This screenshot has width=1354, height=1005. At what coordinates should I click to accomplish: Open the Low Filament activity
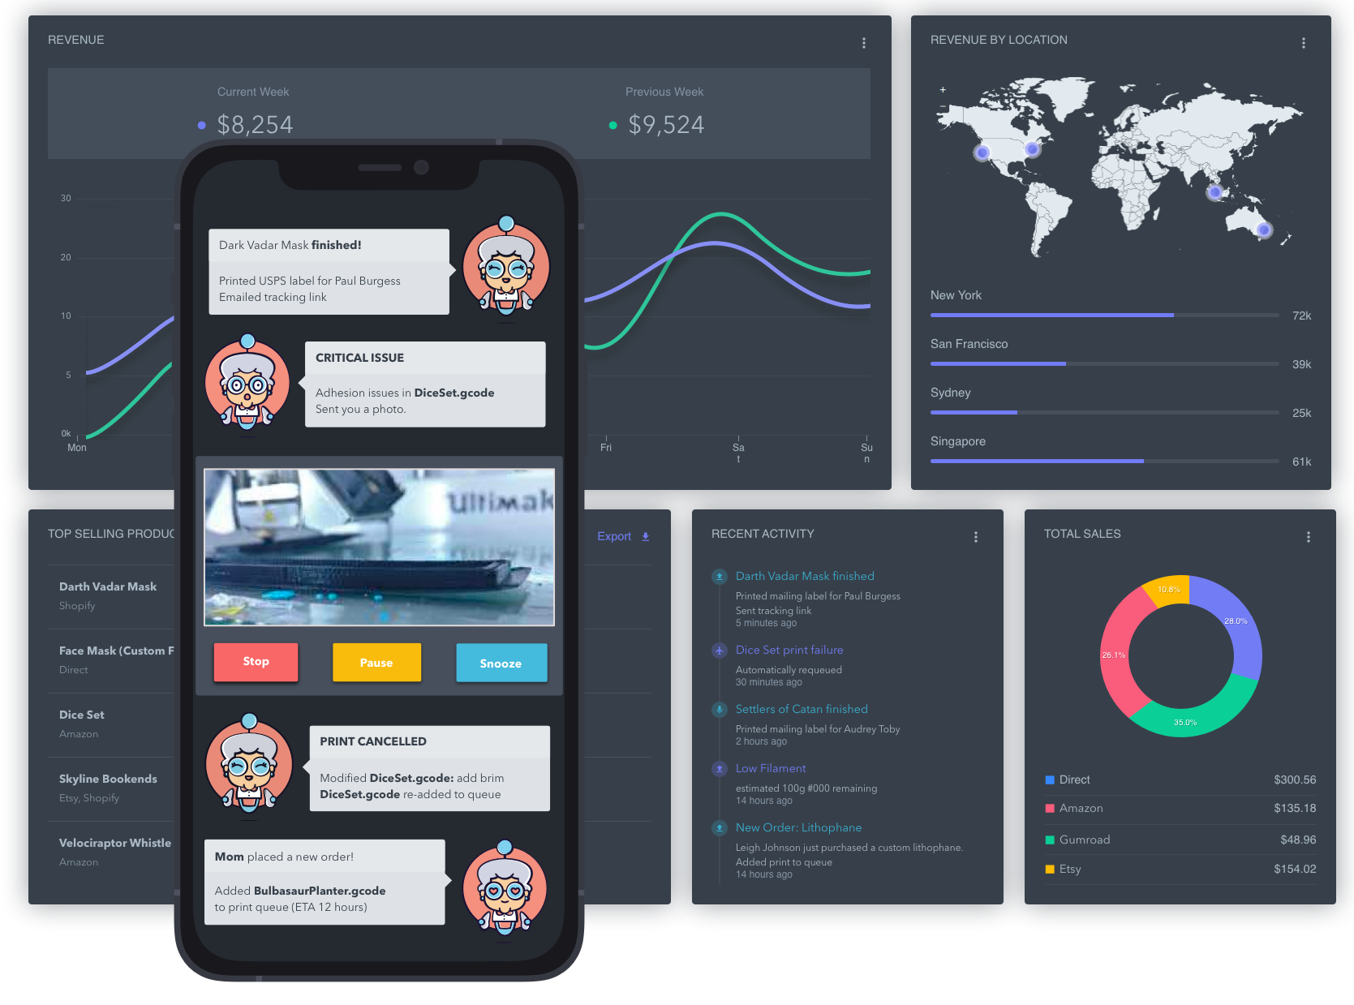click(771, 768)
